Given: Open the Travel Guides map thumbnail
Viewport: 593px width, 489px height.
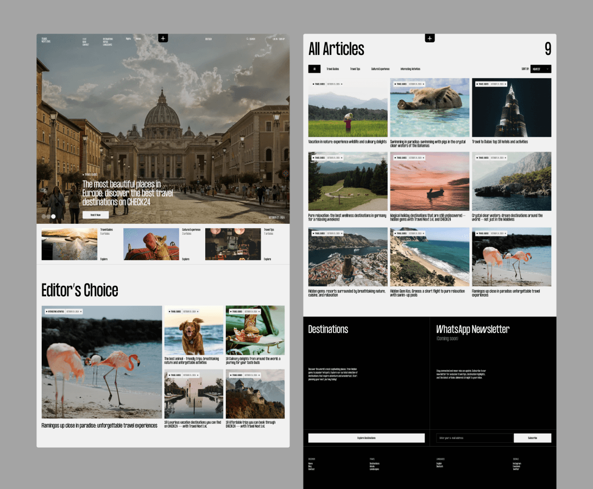Looking at the screenshot, I should click(69, 244).
